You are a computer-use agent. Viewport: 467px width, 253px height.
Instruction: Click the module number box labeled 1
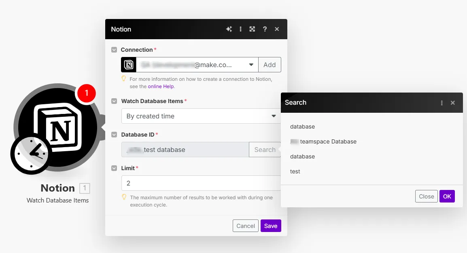tap(85, 188)
